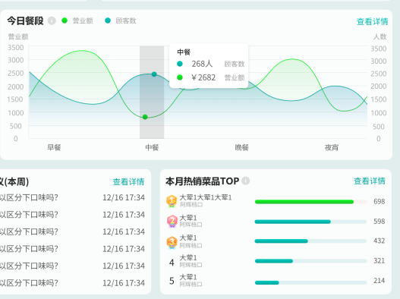Click pink rank 2 medal icon

[x=172, y=221]
